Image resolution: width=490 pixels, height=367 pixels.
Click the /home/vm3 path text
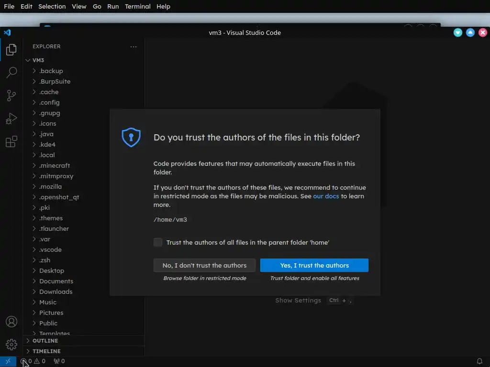click(x=170, y=220)
